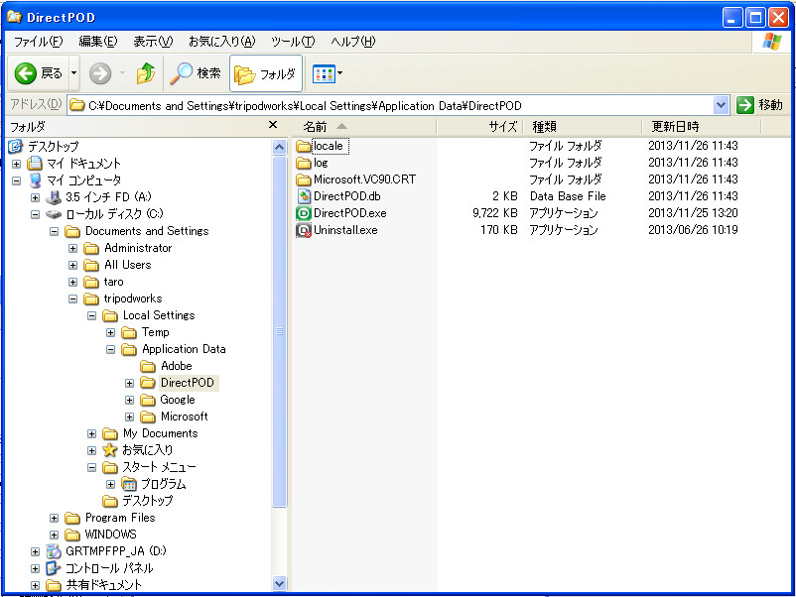Image resolution: width=796 pixels, height=597 pixels.
Task: Open the address bar dropdown arrow
Action: [x=721, y=105]
